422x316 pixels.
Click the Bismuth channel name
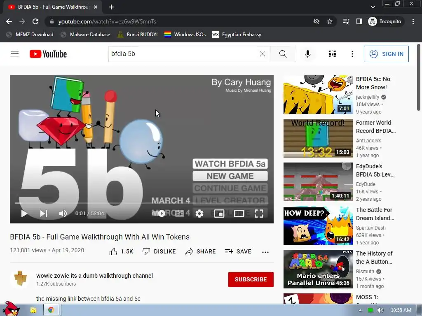[x=365, y=272]
